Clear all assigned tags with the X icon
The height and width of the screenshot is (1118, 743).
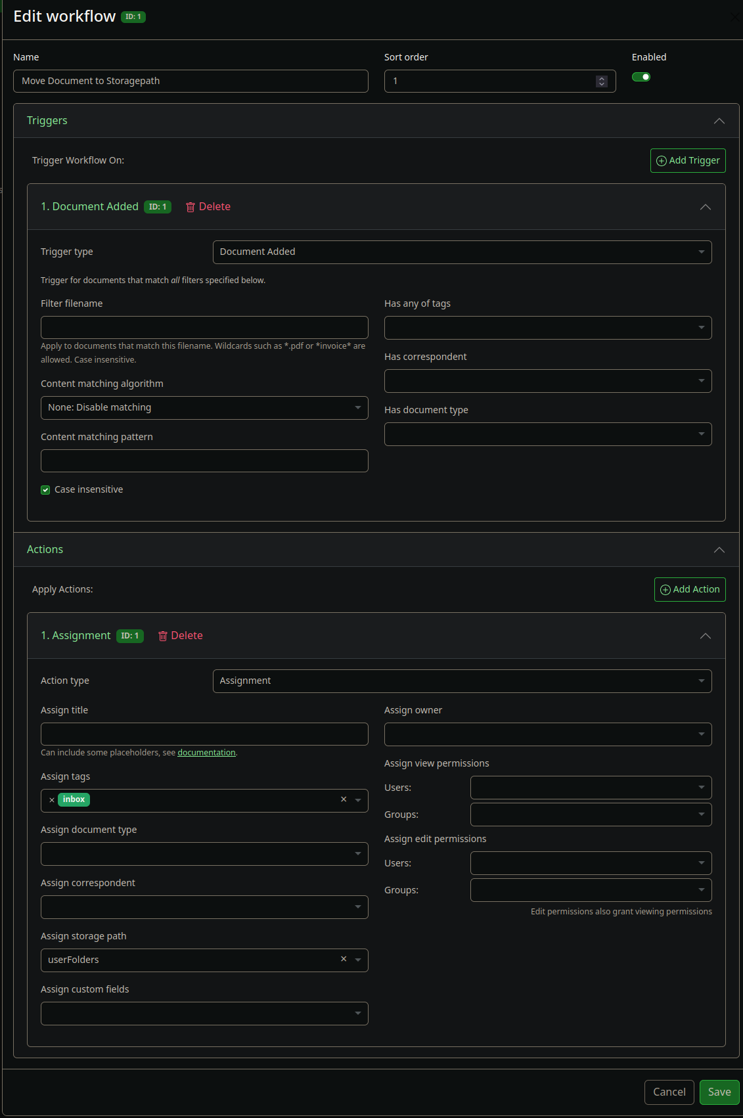point(344,799)
